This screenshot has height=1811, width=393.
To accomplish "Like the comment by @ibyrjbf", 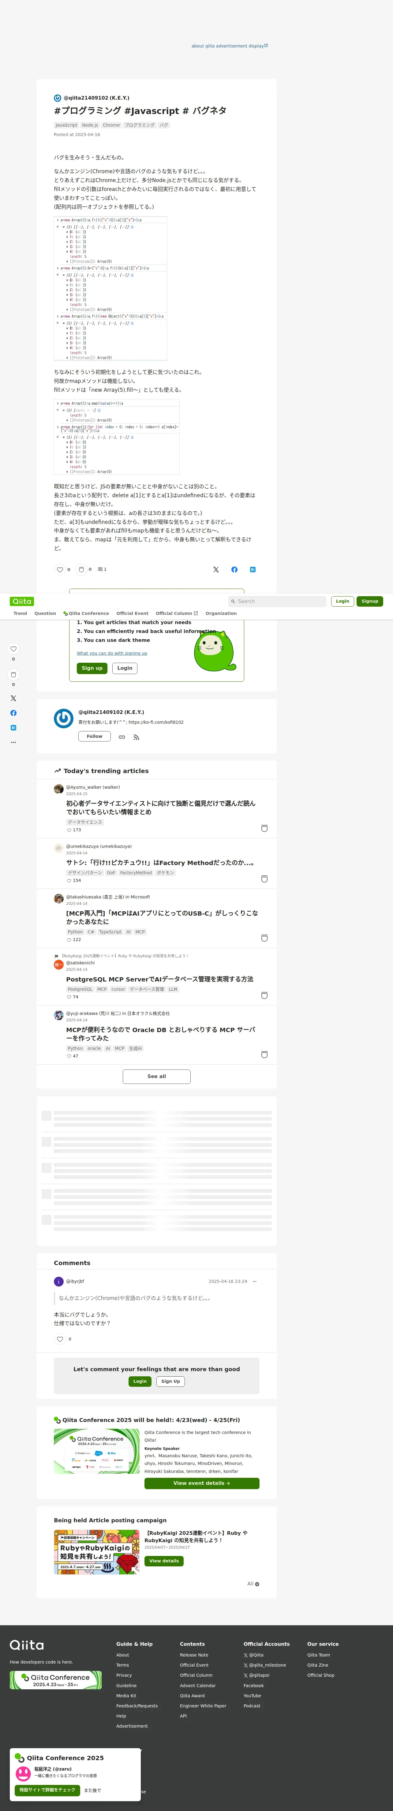I will click(60, 1339).
